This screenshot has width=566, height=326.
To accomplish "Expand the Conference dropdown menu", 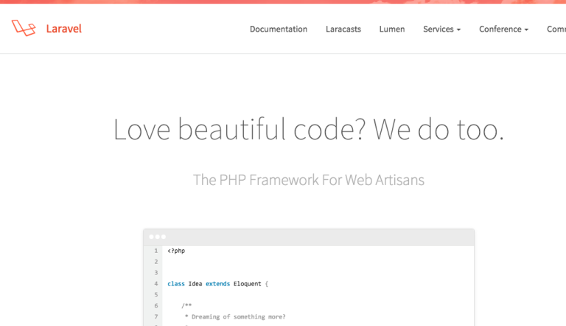I will pos(503,29).
